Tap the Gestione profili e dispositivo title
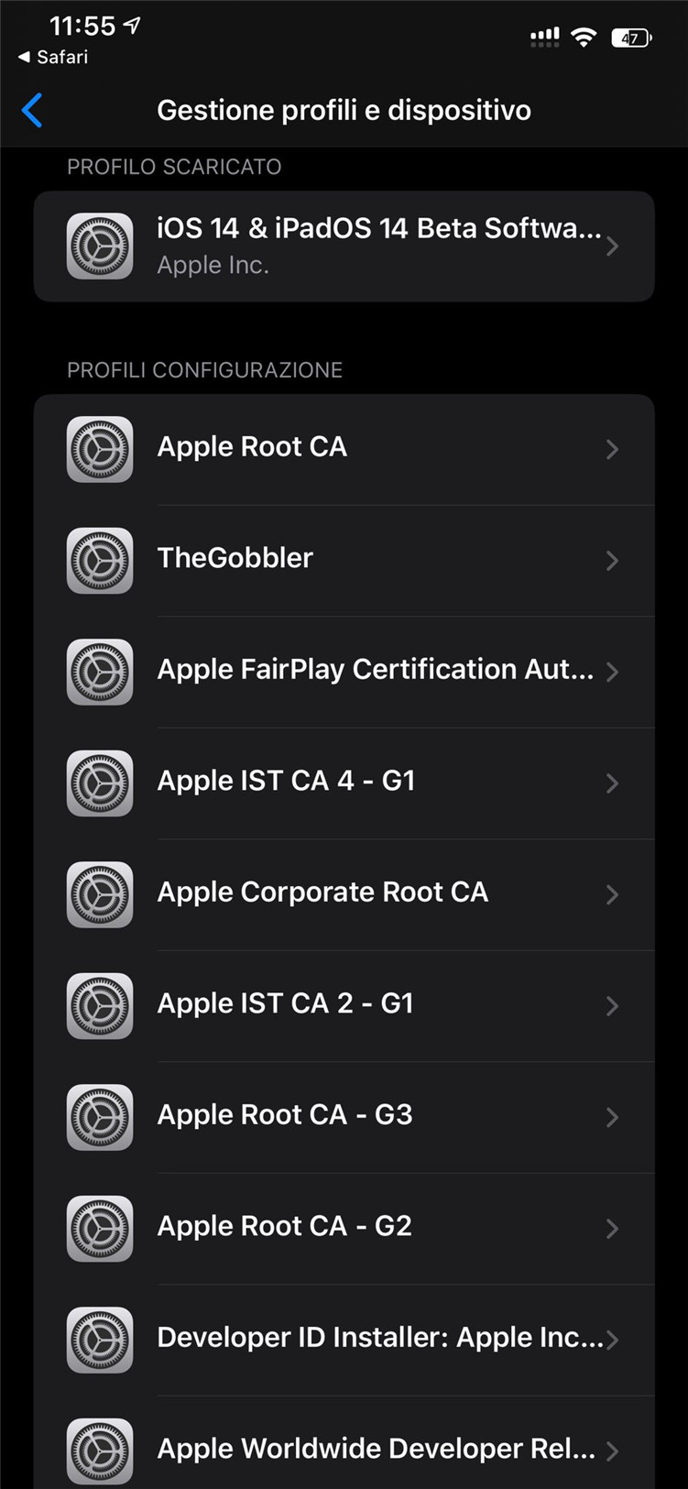 pyautogui.click(x=344, y=110)
